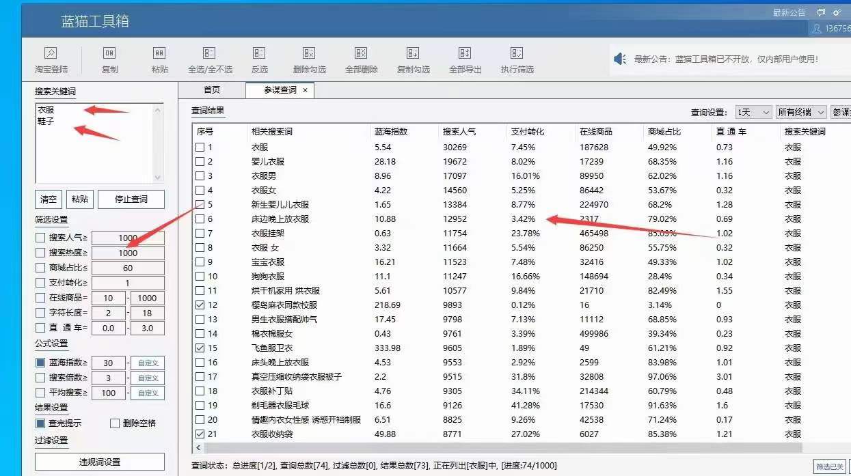Click the 反选 invert selection icon
This screenshot has height=476, width=851.
coord(259,53)
